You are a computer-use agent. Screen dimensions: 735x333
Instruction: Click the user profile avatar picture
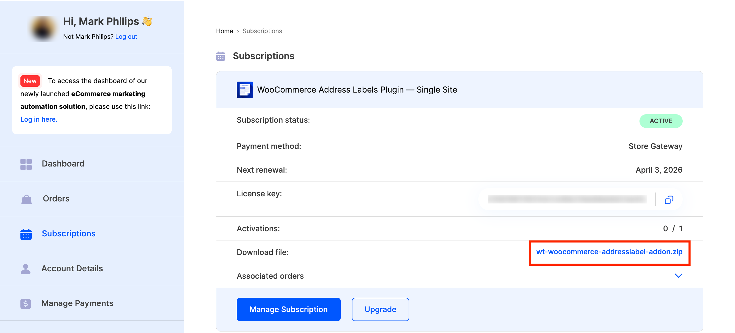click(43, 29)
